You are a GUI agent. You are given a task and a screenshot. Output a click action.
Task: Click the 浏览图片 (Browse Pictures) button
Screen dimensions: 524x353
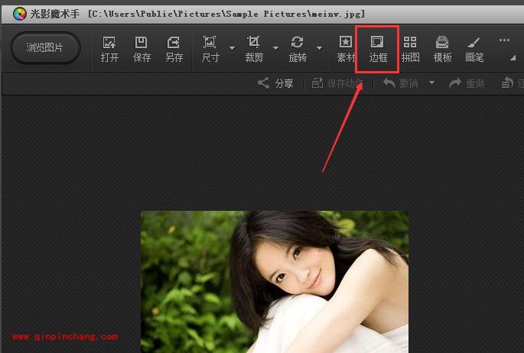click(x=45, y=48)
